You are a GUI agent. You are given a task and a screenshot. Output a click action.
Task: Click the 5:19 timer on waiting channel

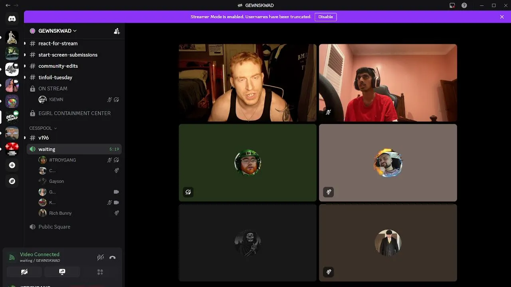[x=114, y=149]
